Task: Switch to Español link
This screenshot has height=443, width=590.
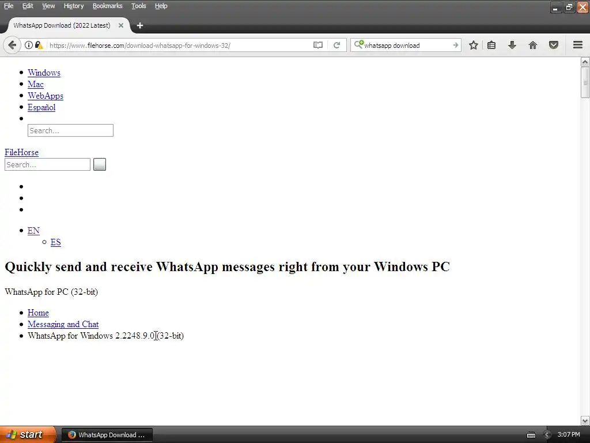Action: 41,107
